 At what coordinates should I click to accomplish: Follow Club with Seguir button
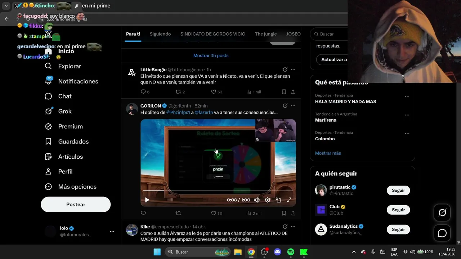(398, 210)
